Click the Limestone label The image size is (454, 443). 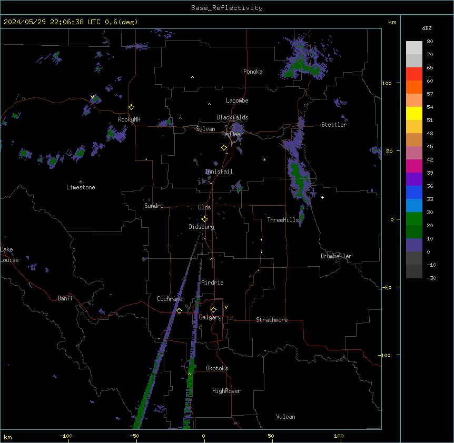coord(81,187)
